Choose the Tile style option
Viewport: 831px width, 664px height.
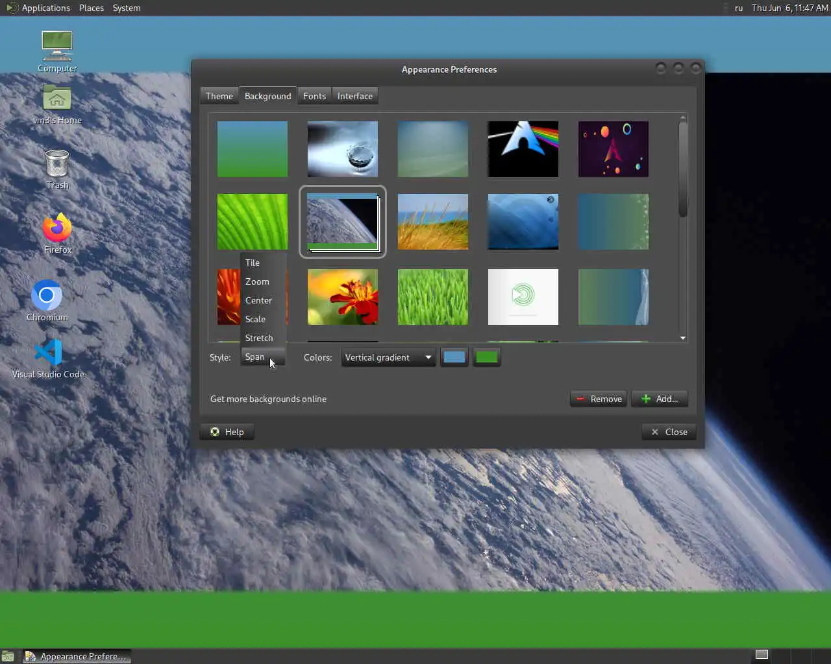pyautogui.click(x=263, y=263)
